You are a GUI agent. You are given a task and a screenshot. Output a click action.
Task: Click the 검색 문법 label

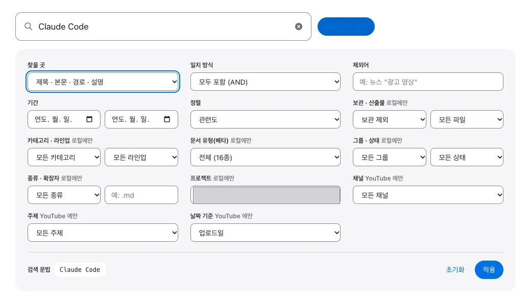39,269
